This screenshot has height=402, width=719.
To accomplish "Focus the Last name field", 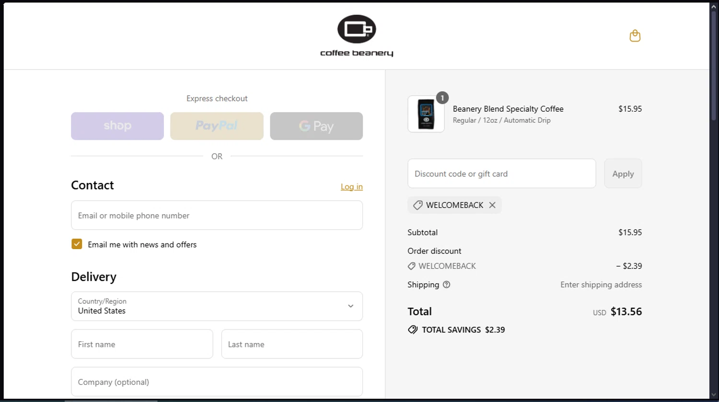I will 292,344.
